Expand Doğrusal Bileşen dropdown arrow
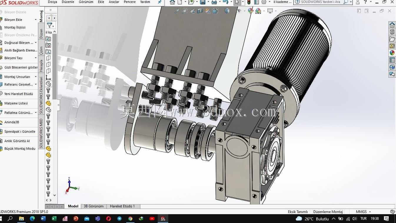The width and height of the screenshot is (396, 223). (36, 43)
